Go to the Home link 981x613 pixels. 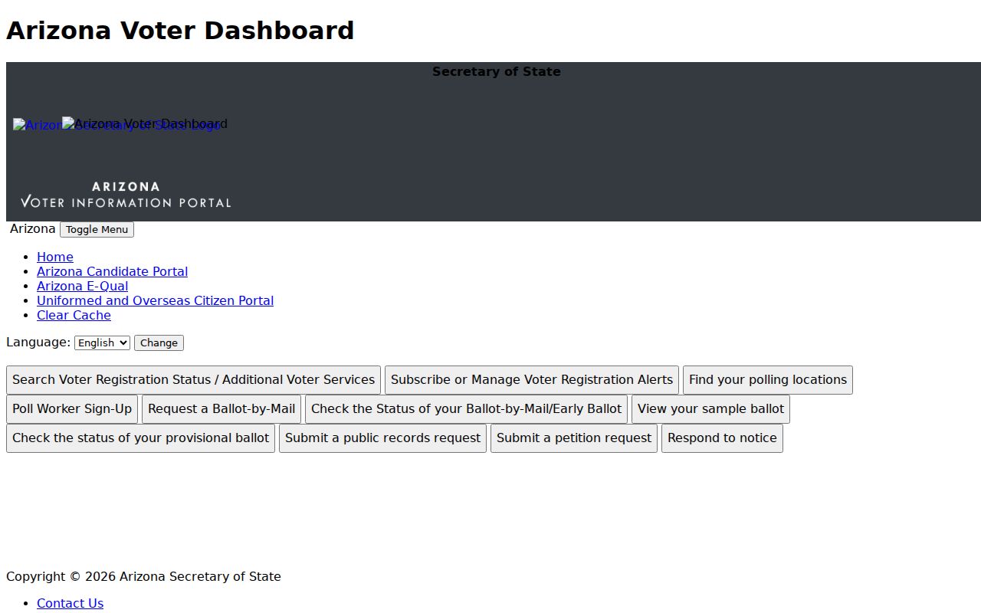55,257
